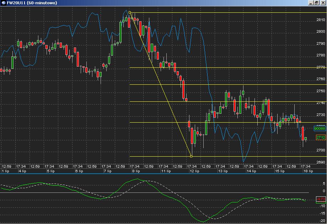Viewport: 327px width, 224px height.
Task: Click the '1 lip' date label on time axis
Action: pyautogui.click(x=6, y=171)
